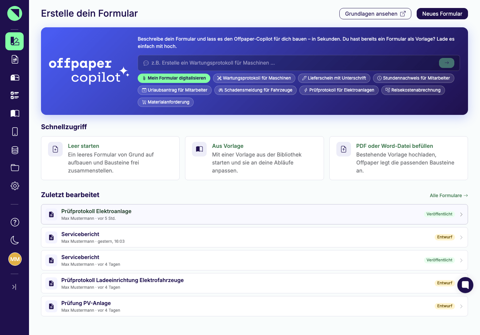The height and width of the screenshot is (335, 480).
Task: Open the template library book icon in sidebar
Action: coord(15,114)
